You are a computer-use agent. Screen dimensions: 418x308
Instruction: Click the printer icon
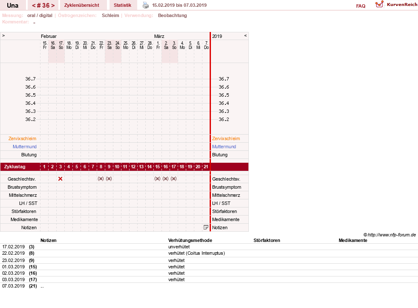pos(146,5)
